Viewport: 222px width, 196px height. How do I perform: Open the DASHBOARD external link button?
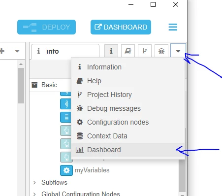click(121, 27)
